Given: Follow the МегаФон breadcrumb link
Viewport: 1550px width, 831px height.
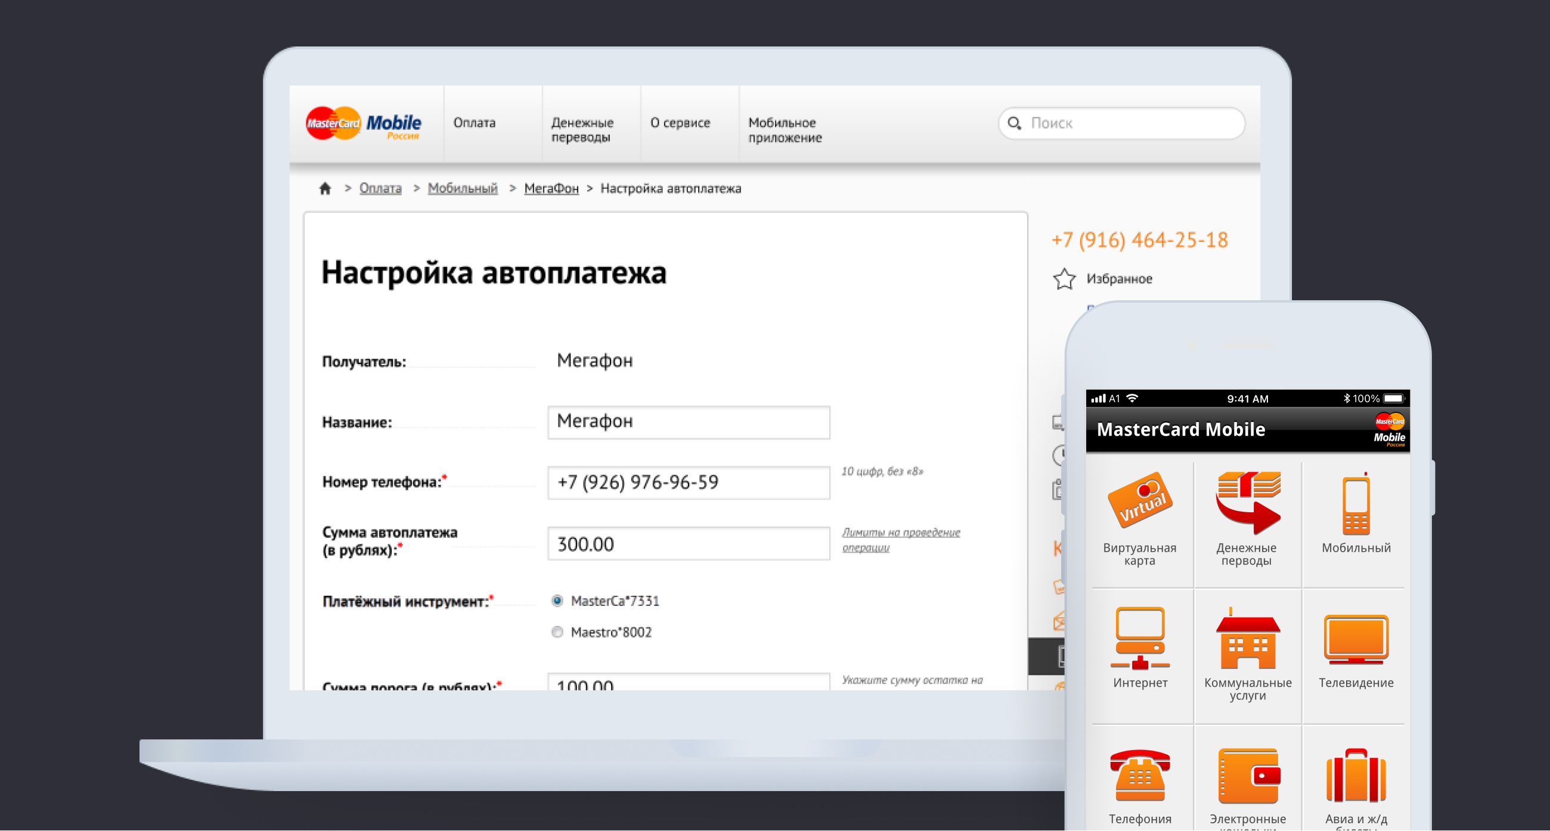Looking at the screenshot, I should tap(551, 188).
